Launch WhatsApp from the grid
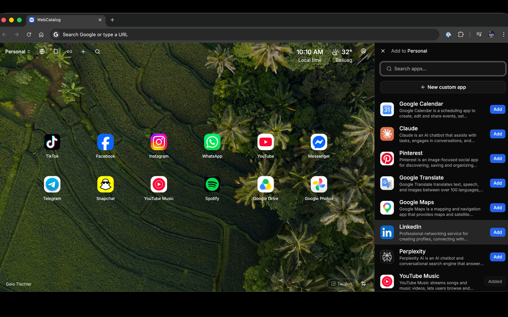The height and width of the screenshot is (317, 508). tap(212, 142)
